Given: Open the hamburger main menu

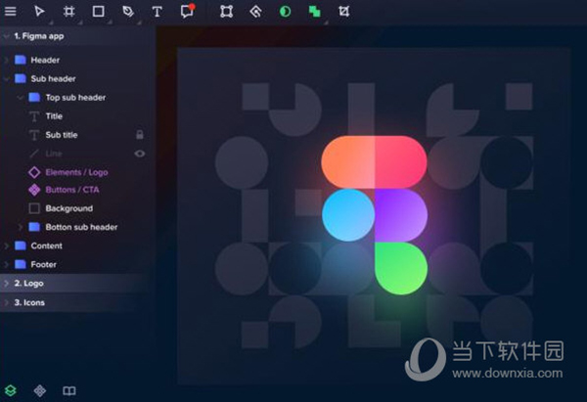Looking at the screenshot, I should 11,12.
